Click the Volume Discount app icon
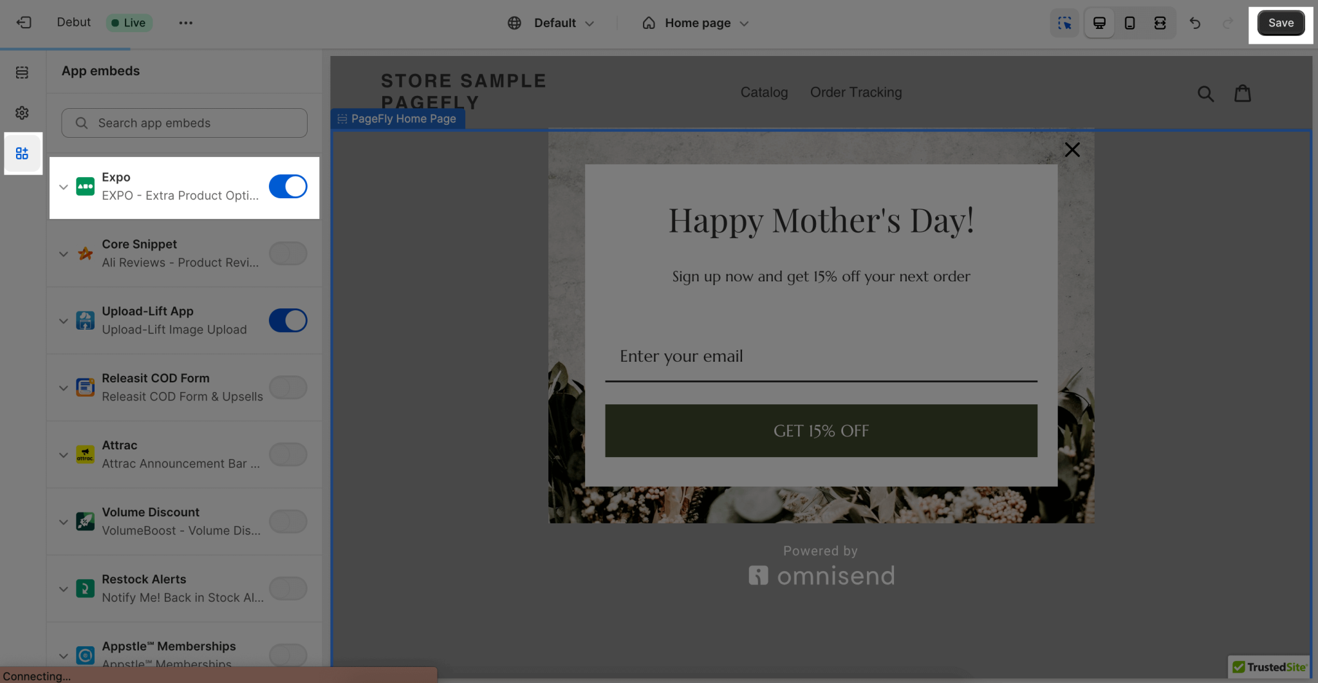Image resolution: width=1318 pixels, height=683 pixels. click(85, 521)
